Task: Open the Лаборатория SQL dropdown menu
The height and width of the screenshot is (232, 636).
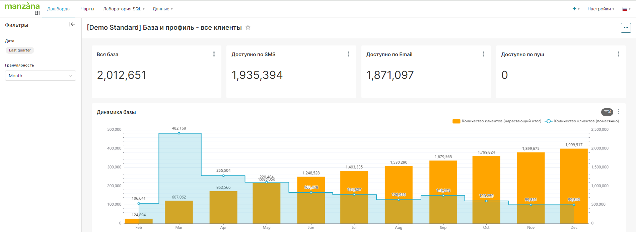Action: [x=124, y=9]
